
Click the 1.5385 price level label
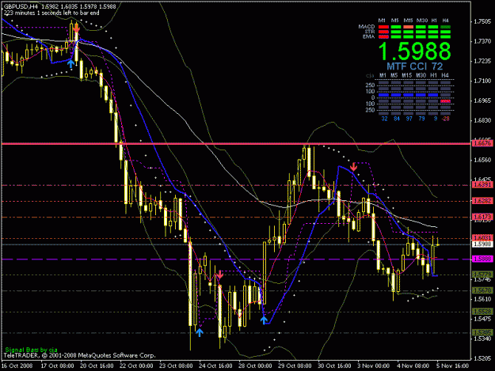[x=482, y=332]
